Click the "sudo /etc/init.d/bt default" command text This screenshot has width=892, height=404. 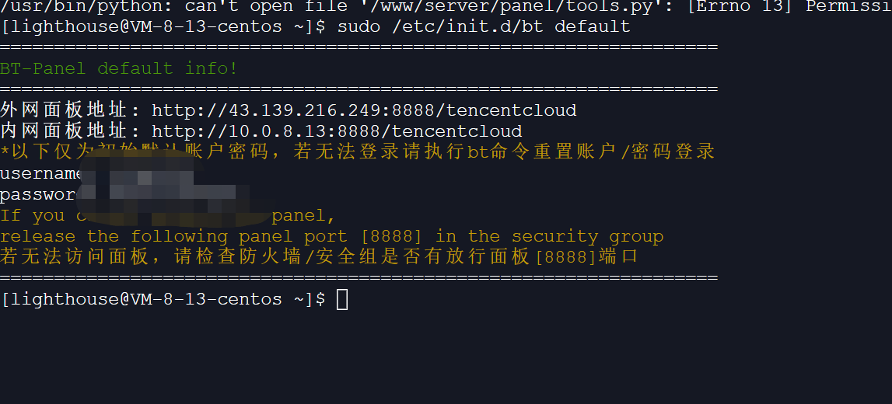[484, 26]
